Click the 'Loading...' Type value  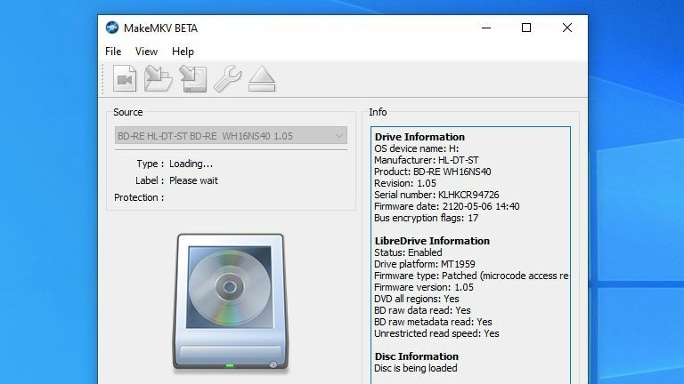[191, 164]
